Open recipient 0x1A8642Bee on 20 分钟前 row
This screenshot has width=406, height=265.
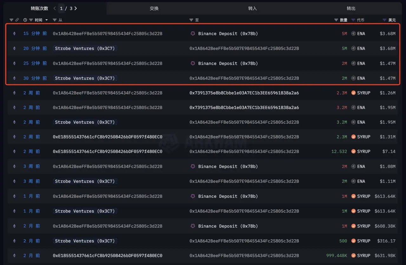point(244,48)
